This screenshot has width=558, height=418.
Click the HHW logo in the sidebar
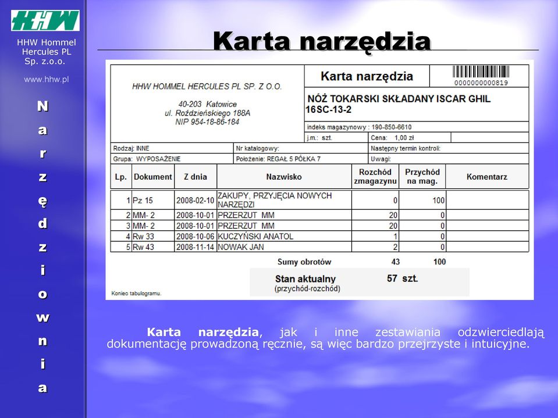tap(45, 20)
